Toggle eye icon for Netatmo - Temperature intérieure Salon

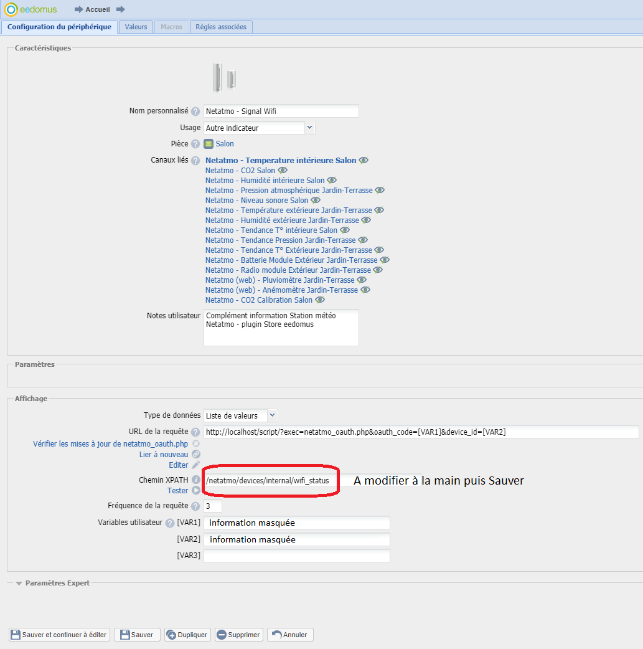pos(364,161)
